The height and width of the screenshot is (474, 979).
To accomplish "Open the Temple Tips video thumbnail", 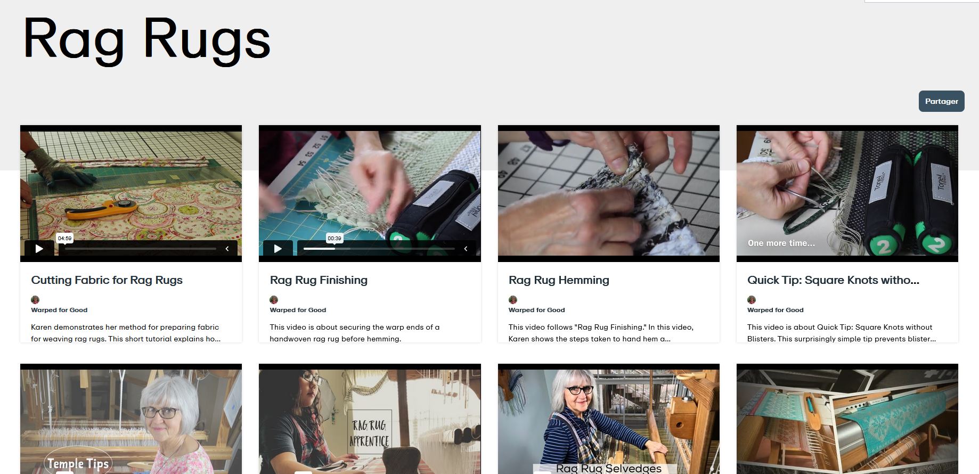I will (x=131, y=419).
